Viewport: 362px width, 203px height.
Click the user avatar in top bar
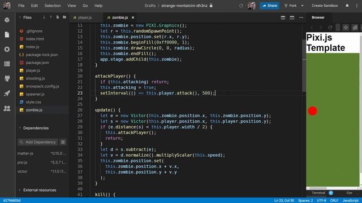tap(251, 6)
